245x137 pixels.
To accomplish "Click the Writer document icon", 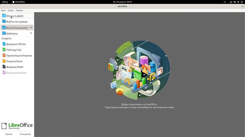I will (4, 44).
